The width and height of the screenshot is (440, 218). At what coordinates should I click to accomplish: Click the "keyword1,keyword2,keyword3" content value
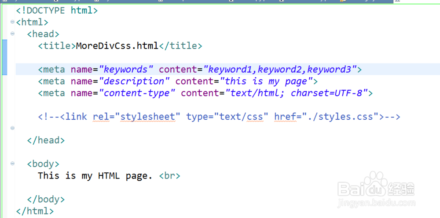point(279,69)
